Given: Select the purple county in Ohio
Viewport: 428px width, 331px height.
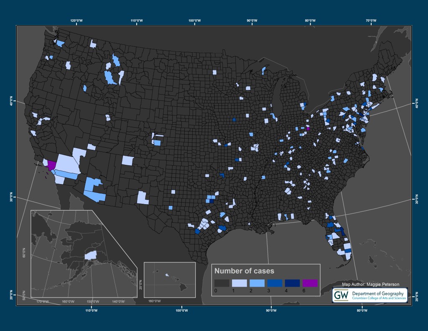Looking at the screenshot, I should (308, 128).
